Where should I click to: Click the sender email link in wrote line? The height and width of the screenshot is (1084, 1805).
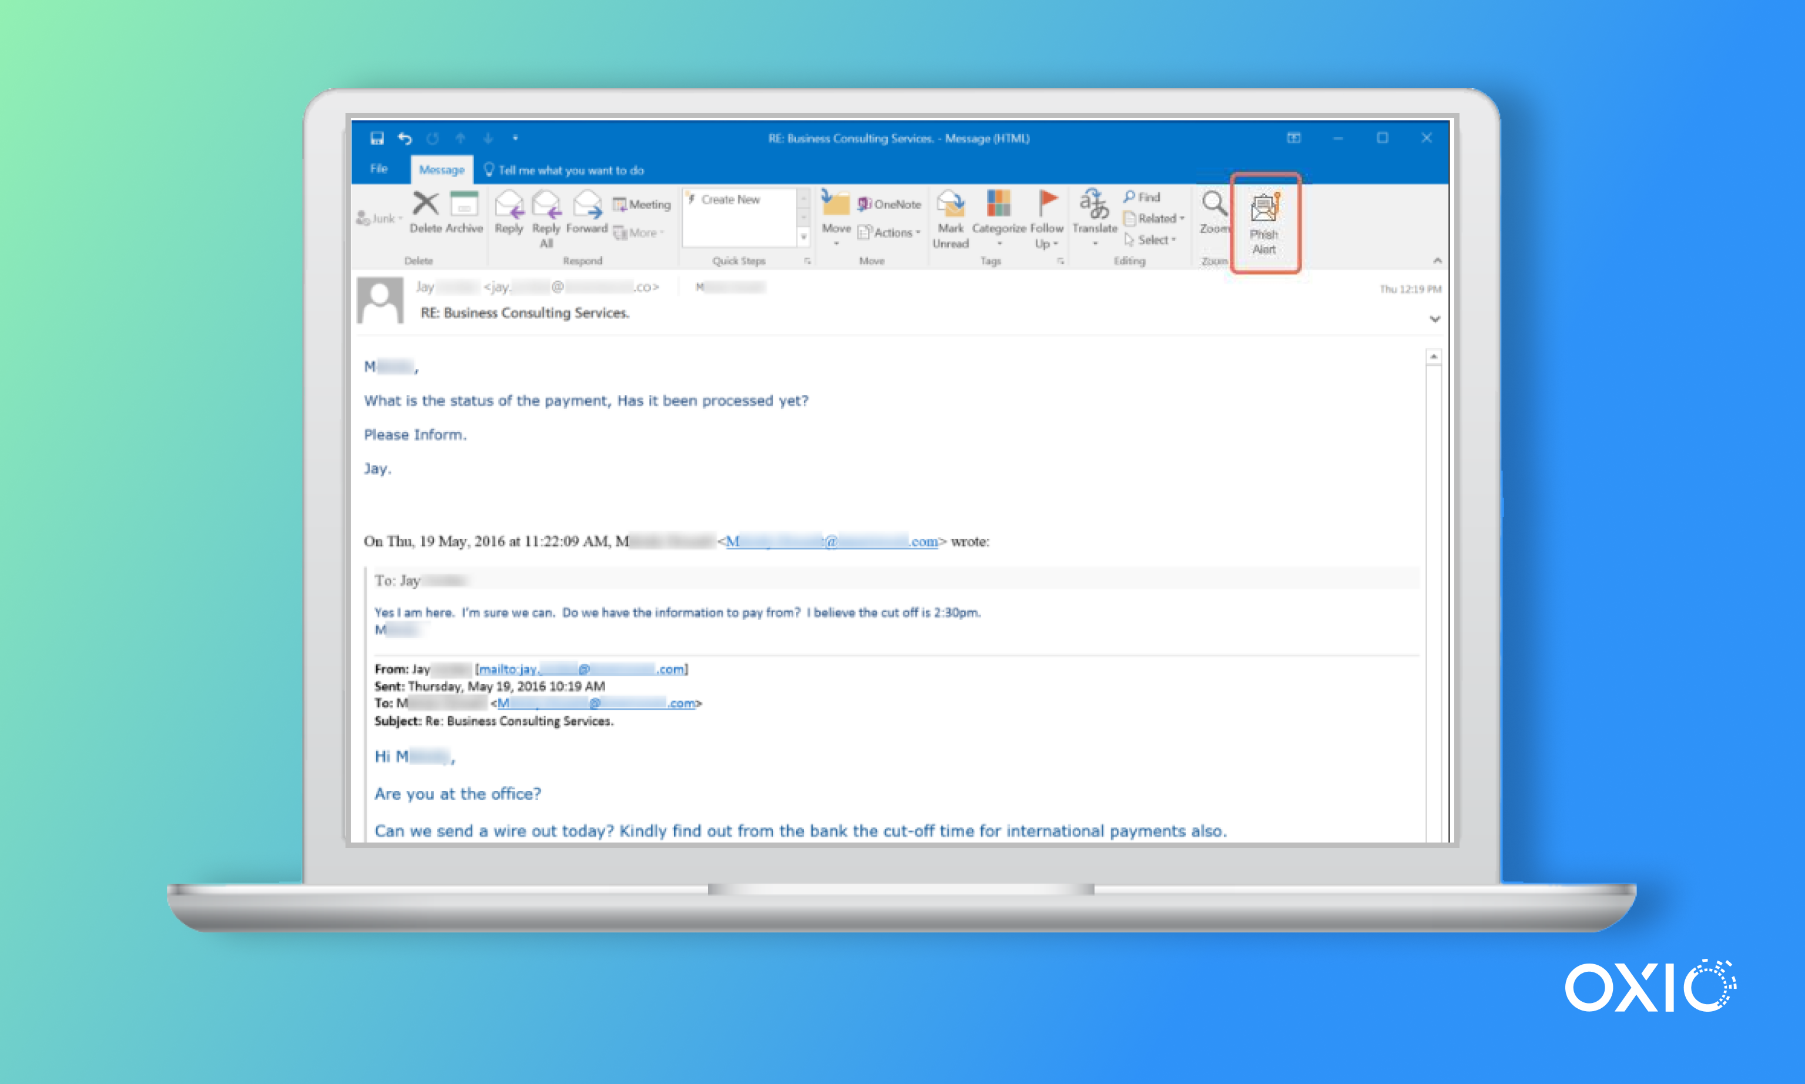[x=832, y=541]
